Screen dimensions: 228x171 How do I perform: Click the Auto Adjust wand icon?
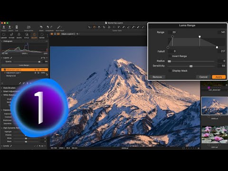59,27
